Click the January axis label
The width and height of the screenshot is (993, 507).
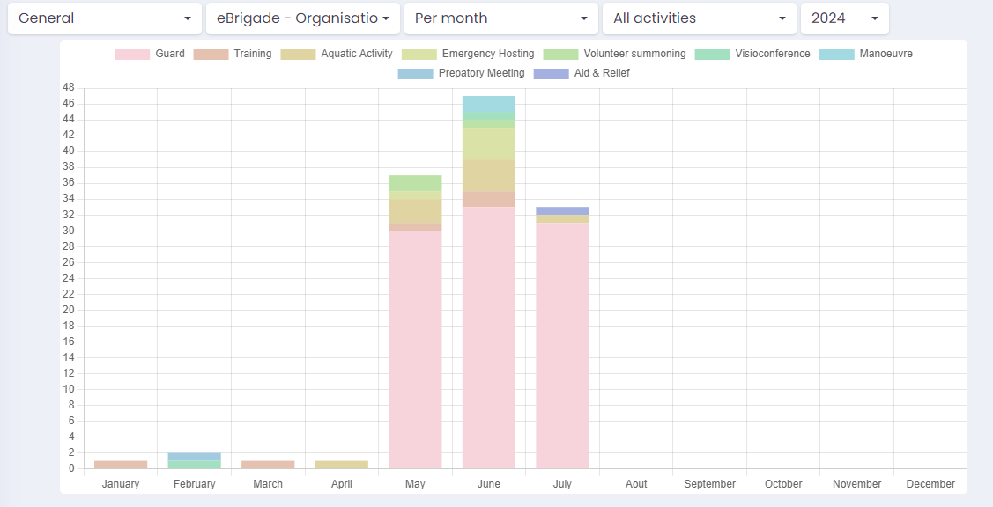[121, 483]
